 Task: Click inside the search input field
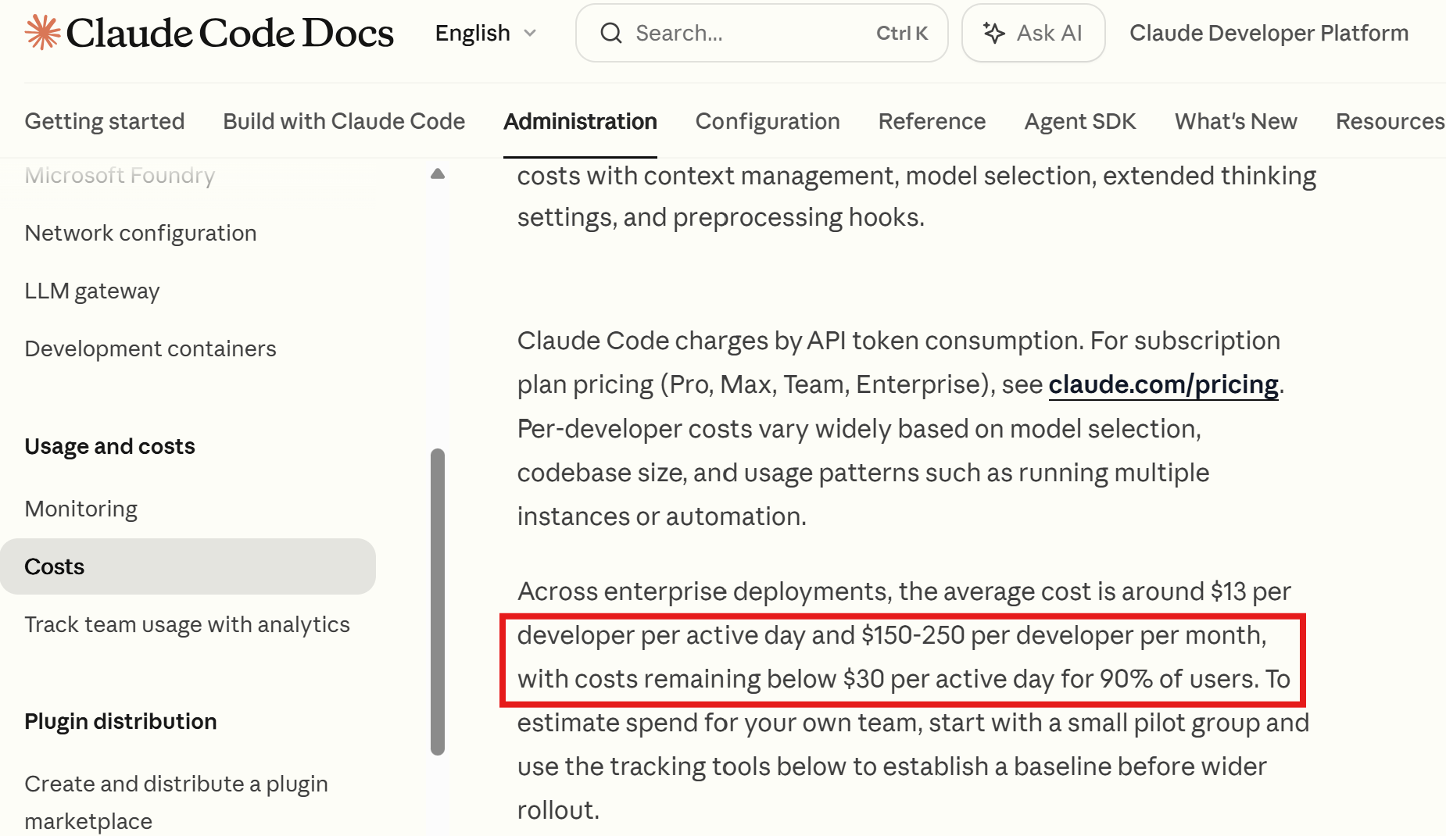pyautogui.click(x=743, y=33)
